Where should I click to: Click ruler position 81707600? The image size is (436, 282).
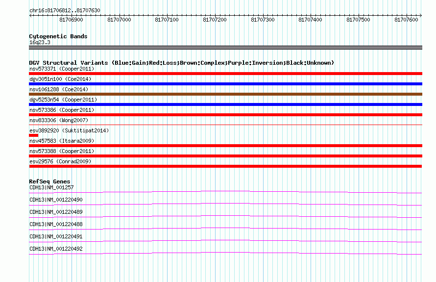pyautogui.click(x=406, y=20)
